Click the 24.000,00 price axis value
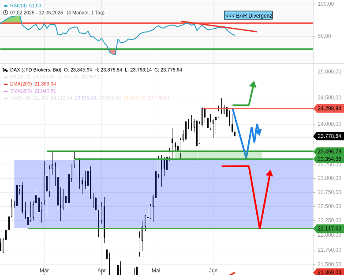Screen dimensions: 344x275 tap(329, 124)
